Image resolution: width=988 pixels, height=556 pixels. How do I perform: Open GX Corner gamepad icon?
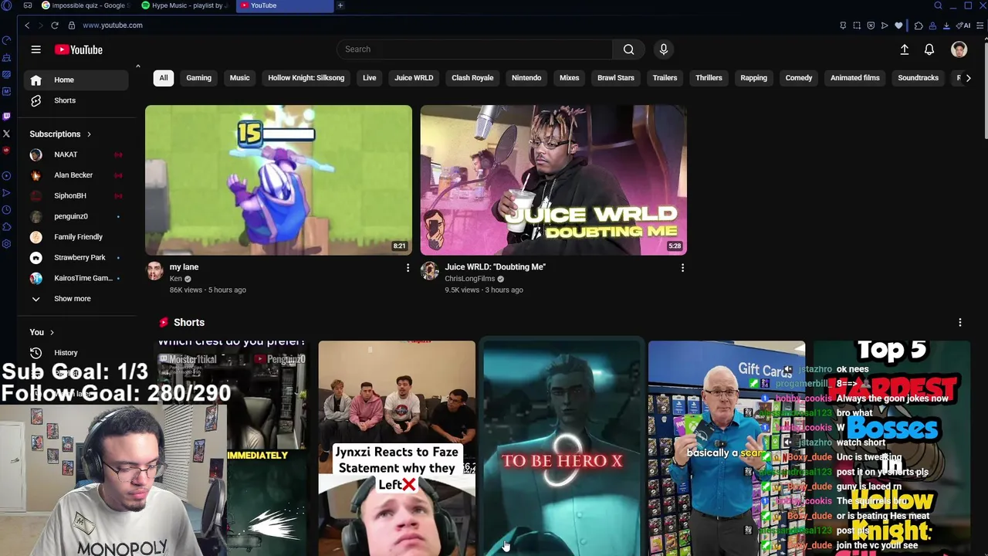coord(27,5)
